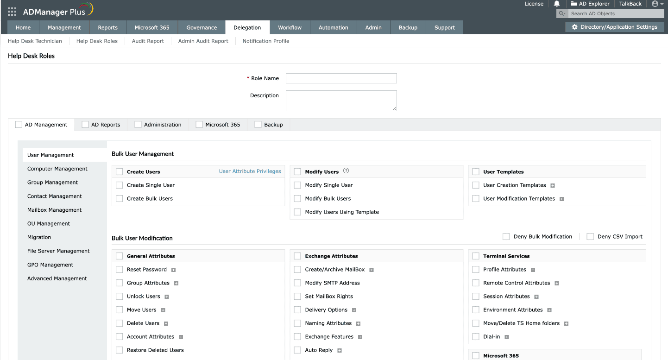Click into the Description text area

[x=341, y=101]
